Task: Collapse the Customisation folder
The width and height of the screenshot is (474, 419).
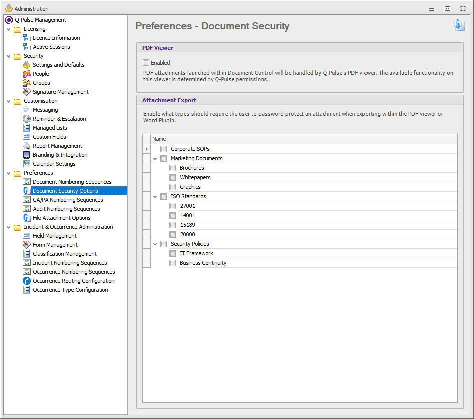Action: point(9,101)
